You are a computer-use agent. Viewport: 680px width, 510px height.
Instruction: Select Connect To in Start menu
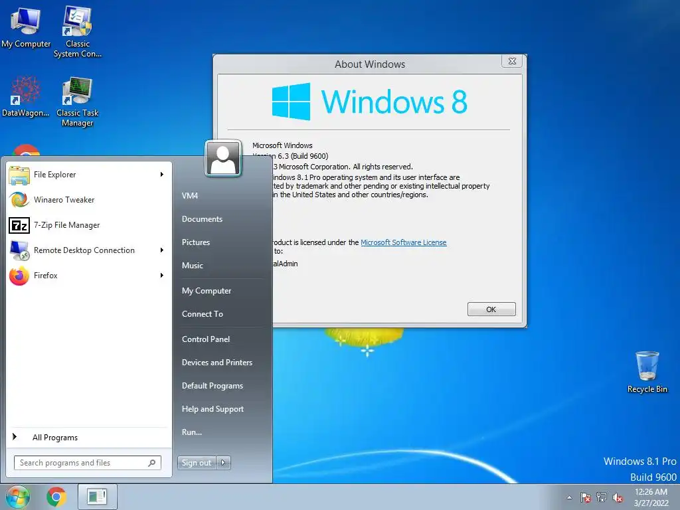(202, 314)
